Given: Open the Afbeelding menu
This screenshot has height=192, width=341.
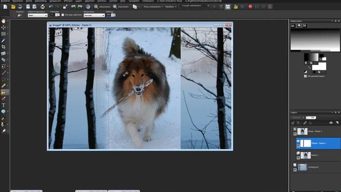Looking at the screenshot, I should [x=40, y=1].
